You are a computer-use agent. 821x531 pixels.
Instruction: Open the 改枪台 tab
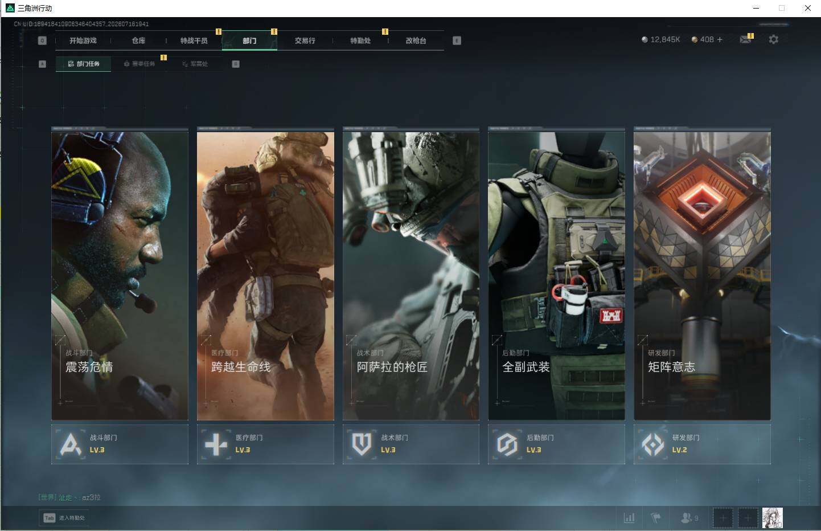tap(416, 40)
